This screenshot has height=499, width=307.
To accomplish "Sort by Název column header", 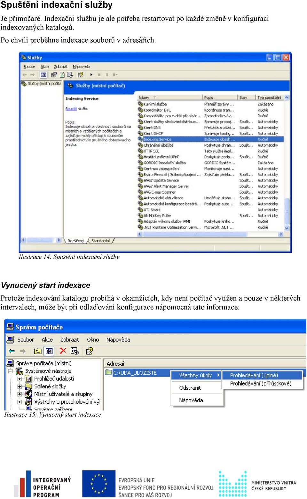I will tap(170, 97).
